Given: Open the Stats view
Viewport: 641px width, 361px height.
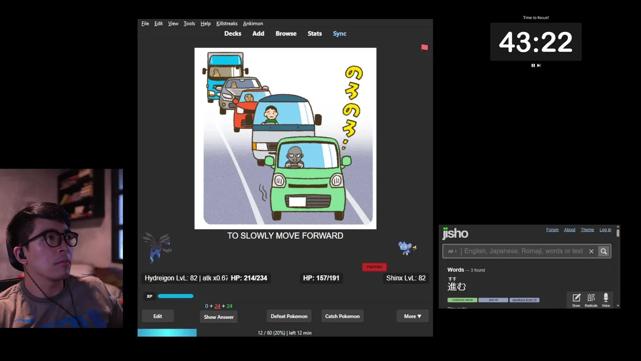Looking at the screenshot, I should [314, 34].
